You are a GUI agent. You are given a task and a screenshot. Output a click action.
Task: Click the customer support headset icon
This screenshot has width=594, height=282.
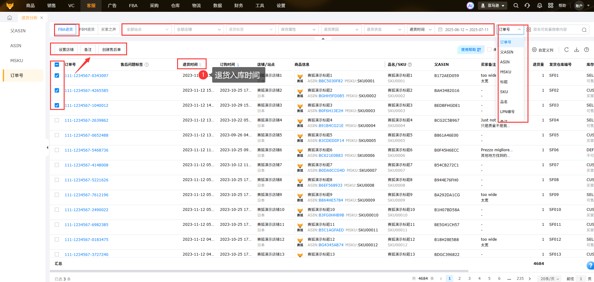tap(527, 6)
